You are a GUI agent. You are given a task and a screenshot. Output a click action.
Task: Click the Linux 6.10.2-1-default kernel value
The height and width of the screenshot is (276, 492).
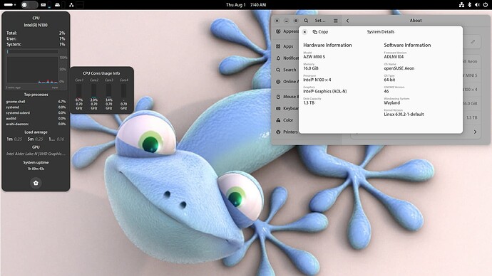(x=404, y=115)
